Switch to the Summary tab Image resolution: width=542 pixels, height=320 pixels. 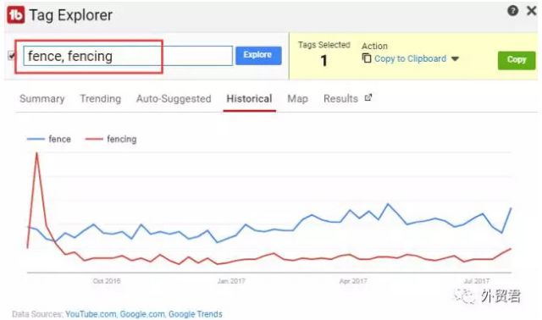point(41,99)
